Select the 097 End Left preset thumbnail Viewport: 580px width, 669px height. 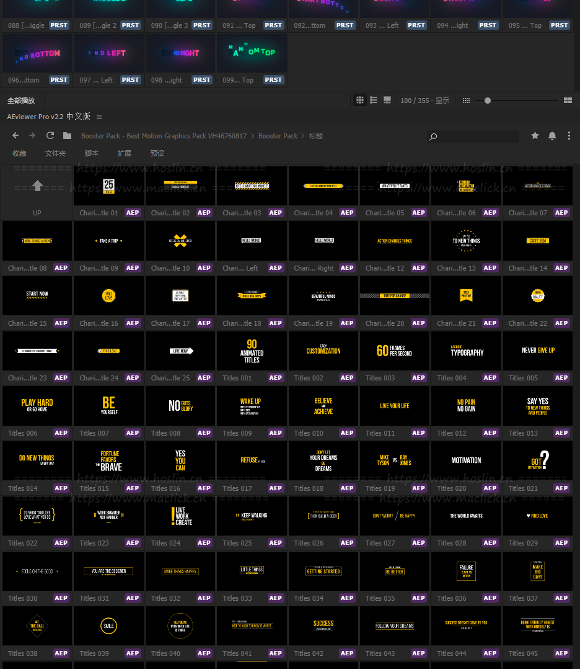[x=108, y=53]
